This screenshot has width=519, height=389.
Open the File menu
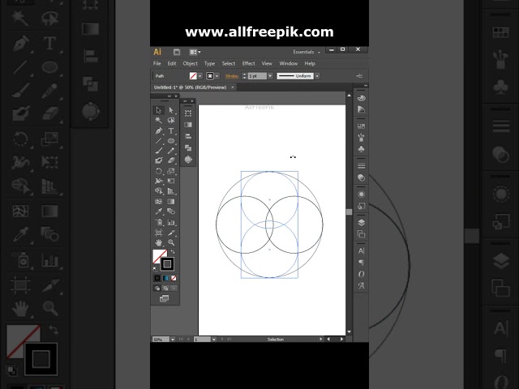pos(157,63)
